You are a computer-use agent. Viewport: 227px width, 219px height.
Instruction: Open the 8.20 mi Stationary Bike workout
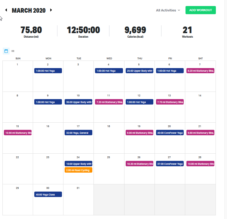tap(200, 71)
